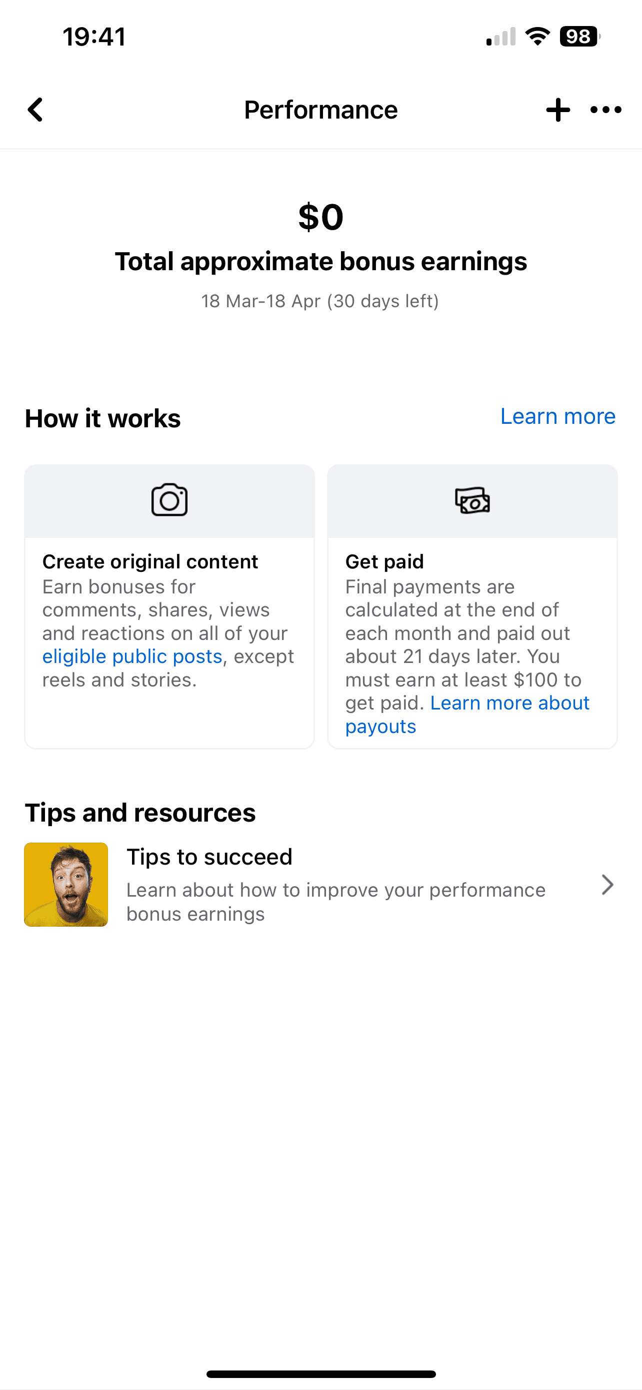
Task: Tap the money bills icon
Action: (472, 500)
